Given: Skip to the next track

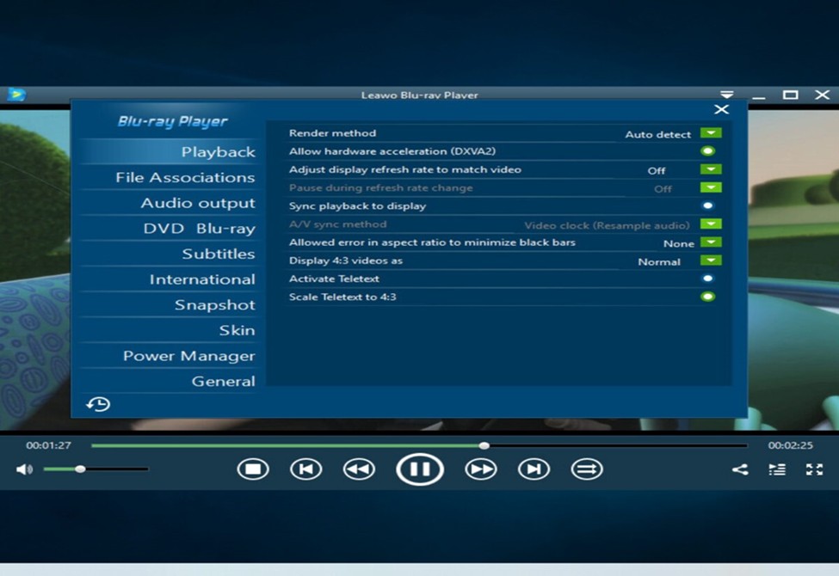Looking at the screenshot, I should click(534, 469).
